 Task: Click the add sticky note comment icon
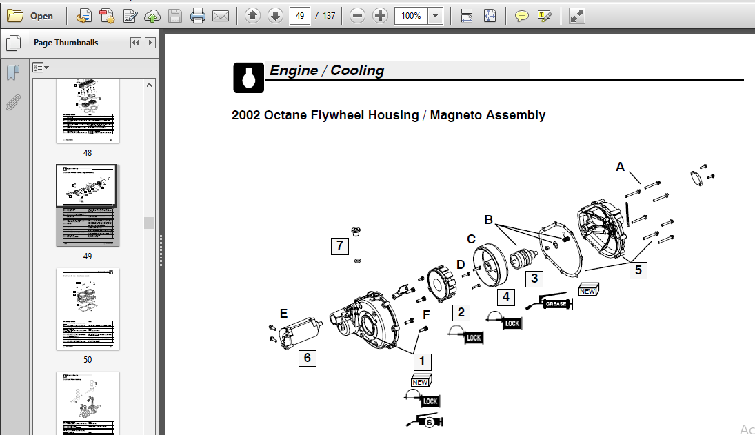click(521, 16)
